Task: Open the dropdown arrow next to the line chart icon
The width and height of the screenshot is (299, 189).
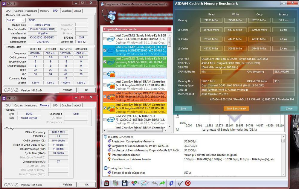Action: pyautogui.click(x=148, y=183)
